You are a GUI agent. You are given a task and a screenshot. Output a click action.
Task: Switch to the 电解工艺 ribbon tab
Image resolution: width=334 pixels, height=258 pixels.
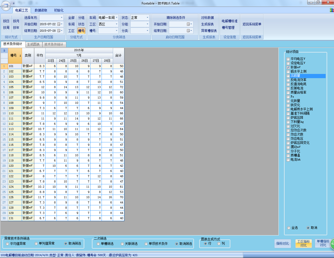[x=21, y=10]
